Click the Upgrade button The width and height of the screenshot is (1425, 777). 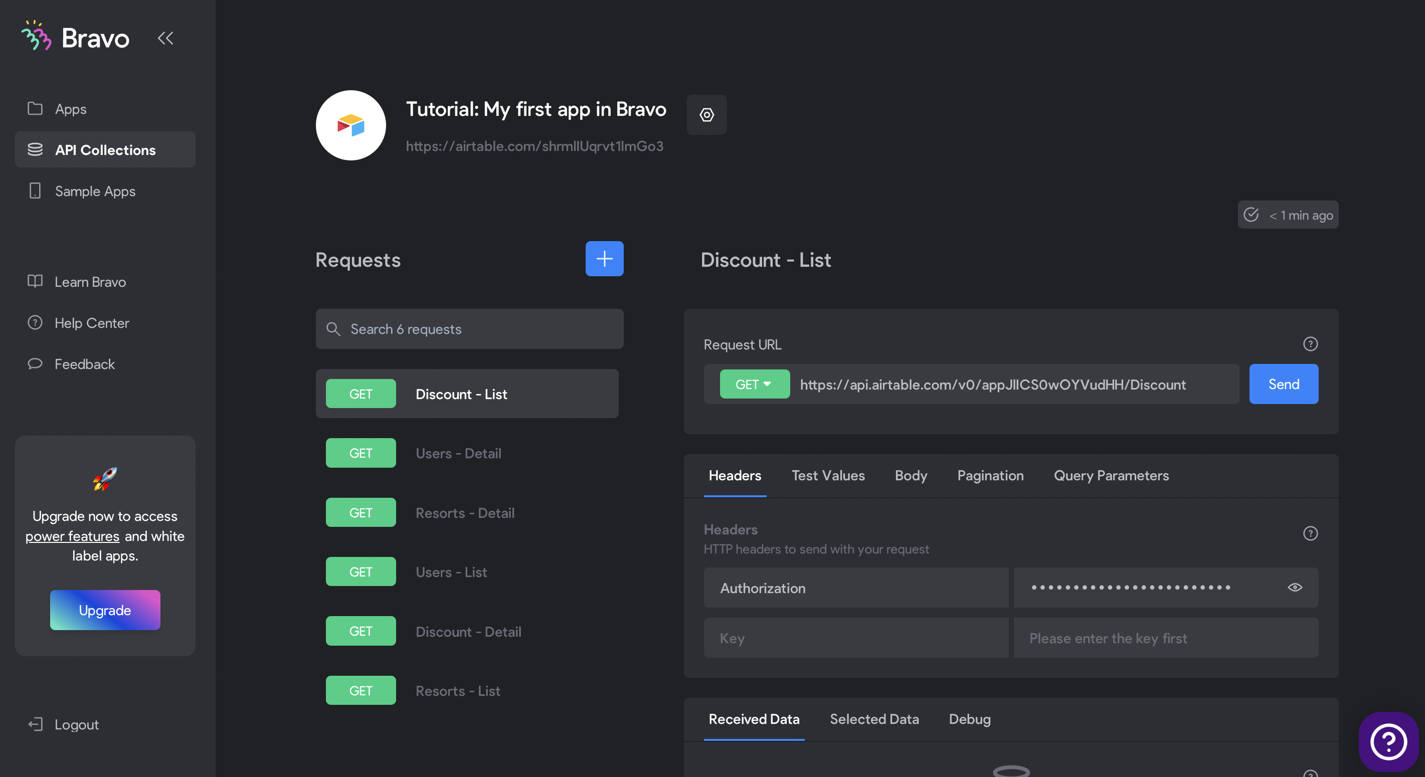(105, 610)
